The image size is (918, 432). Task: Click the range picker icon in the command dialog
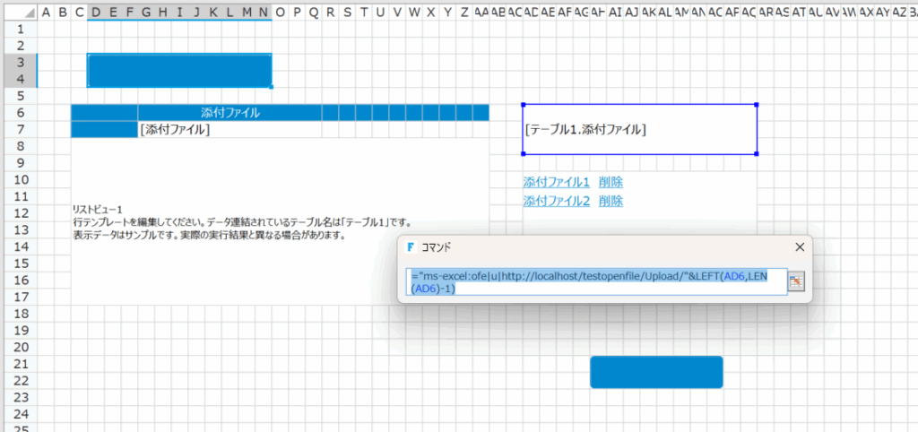(795, 281)
